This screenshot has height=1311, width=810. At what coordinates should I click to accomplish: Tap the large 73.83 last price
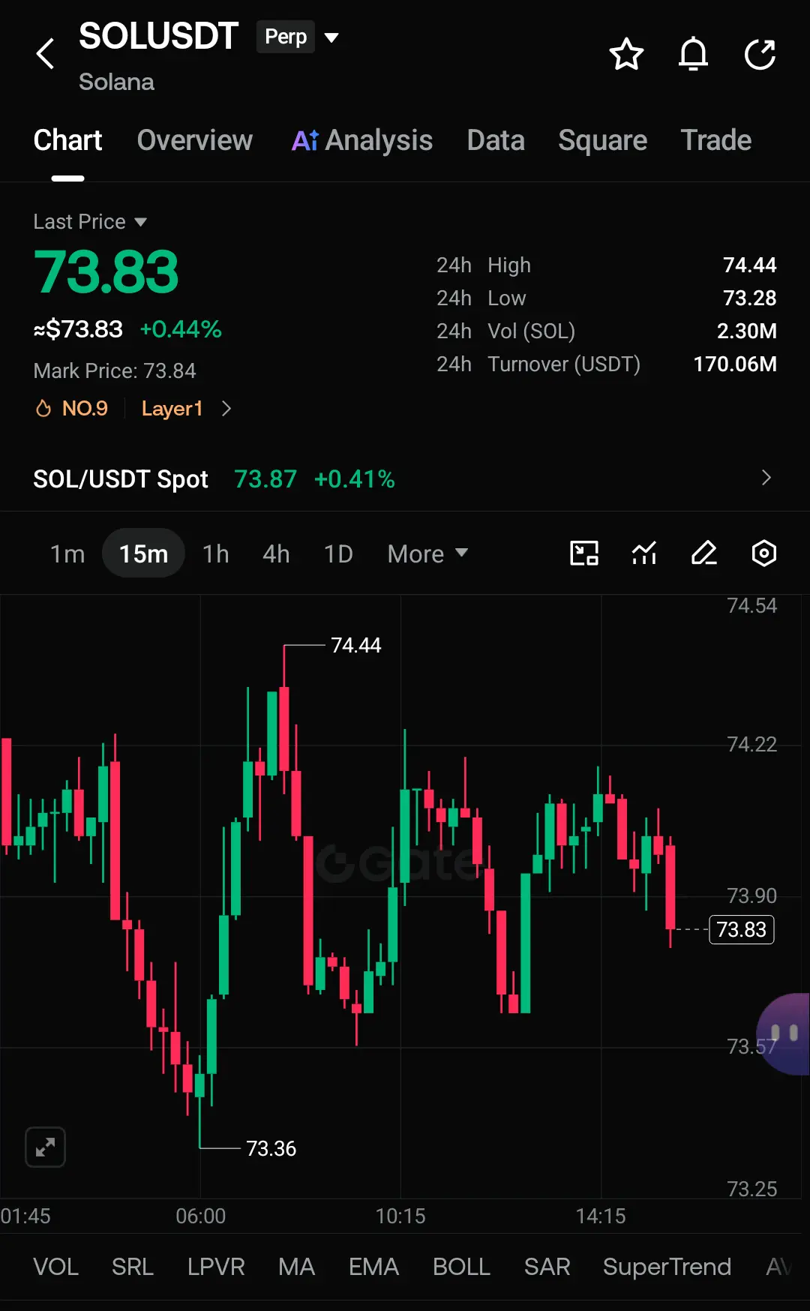106,272
